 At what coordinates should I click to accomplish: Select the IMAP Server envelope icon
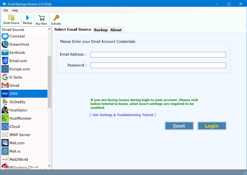pos(5,135)
